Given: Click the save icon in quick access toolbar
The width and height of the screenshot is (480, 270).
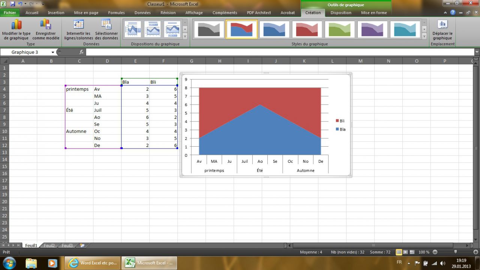Looking at the screenshot, I should point(12,4).
